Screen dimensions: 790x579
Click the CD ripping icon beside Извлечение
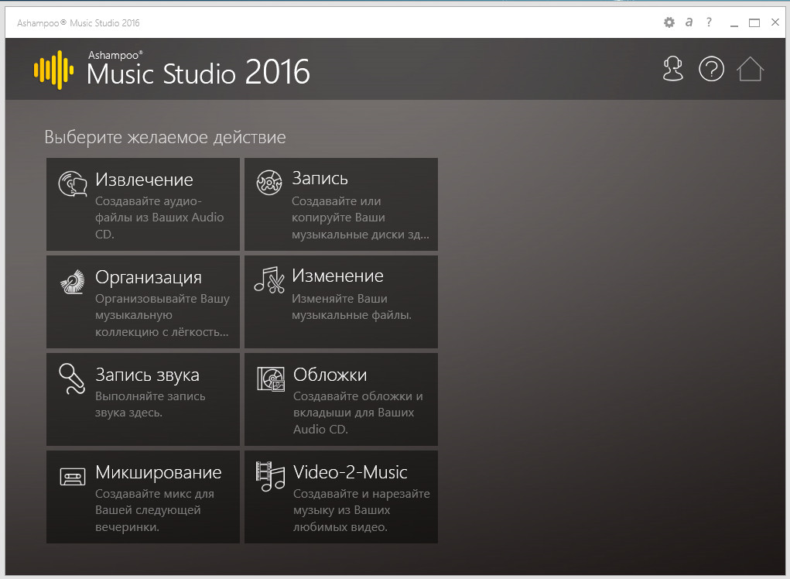72,184
